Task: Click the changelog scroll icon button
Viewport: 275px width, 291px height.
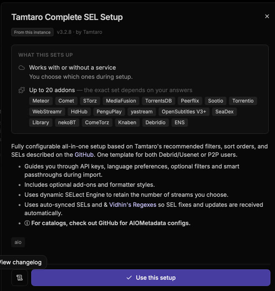Action: point(20,278)
